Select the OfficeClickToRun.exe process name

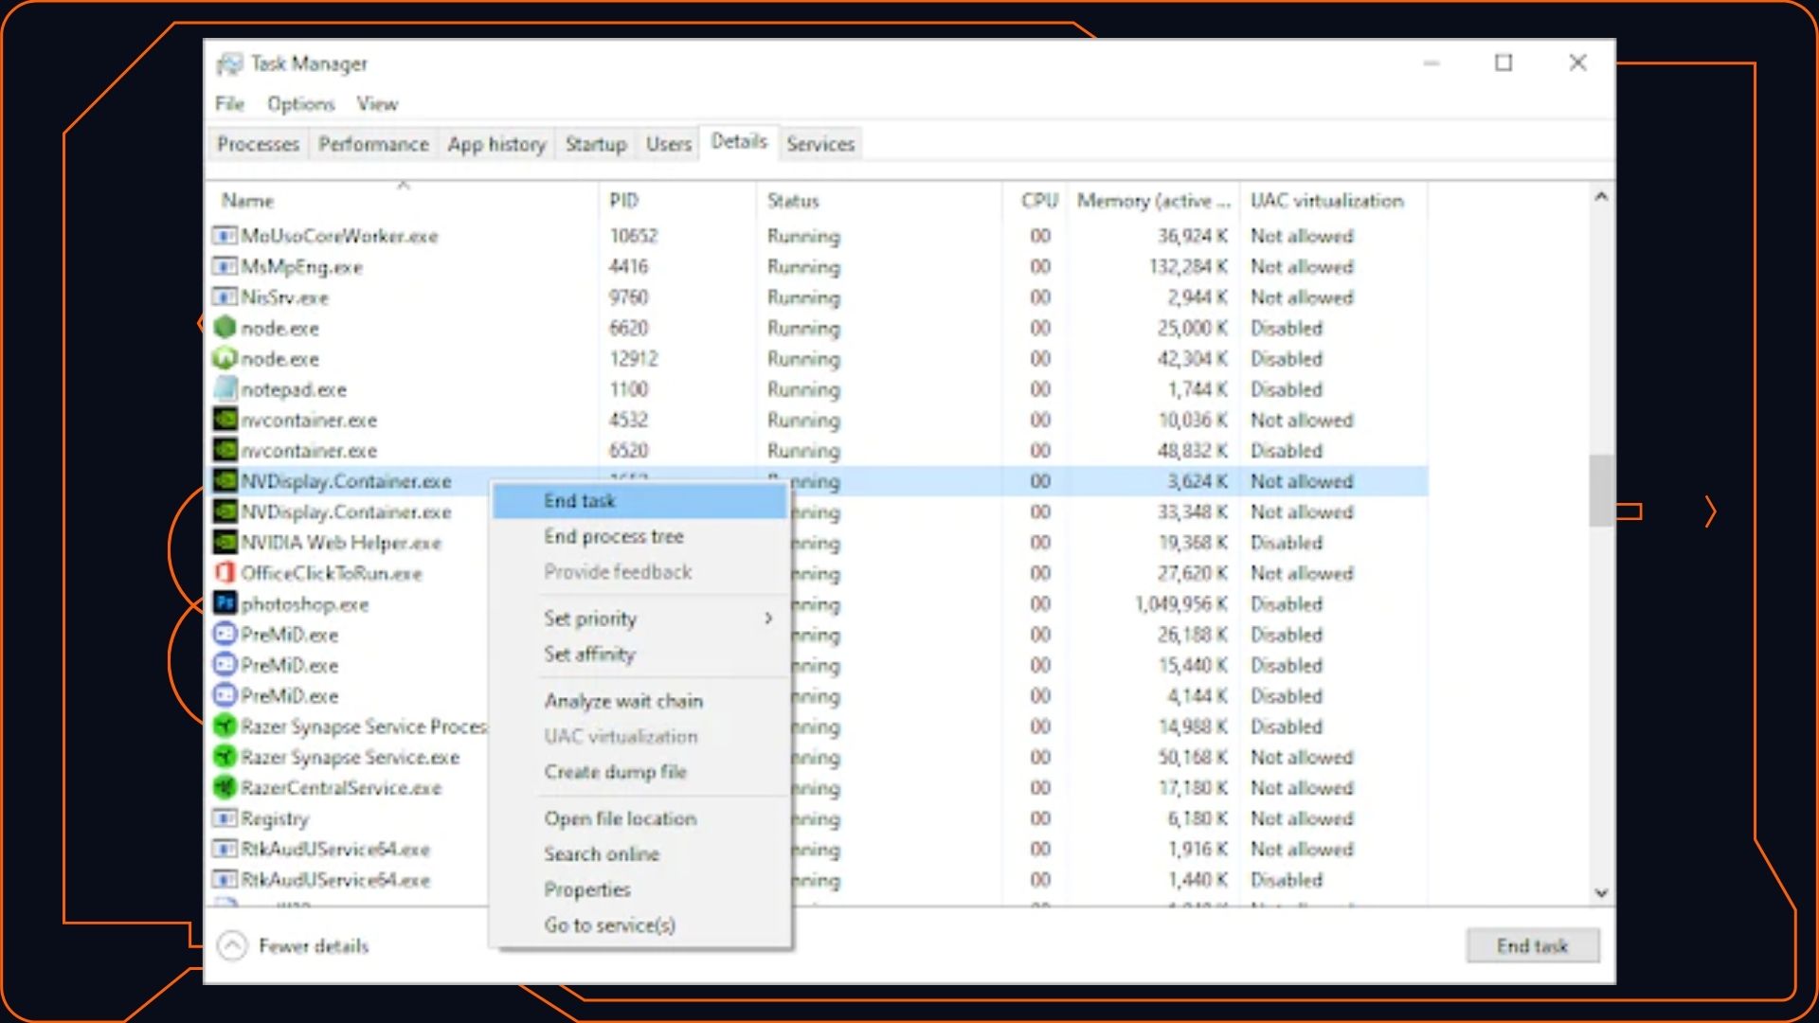[x=331, y=573]
